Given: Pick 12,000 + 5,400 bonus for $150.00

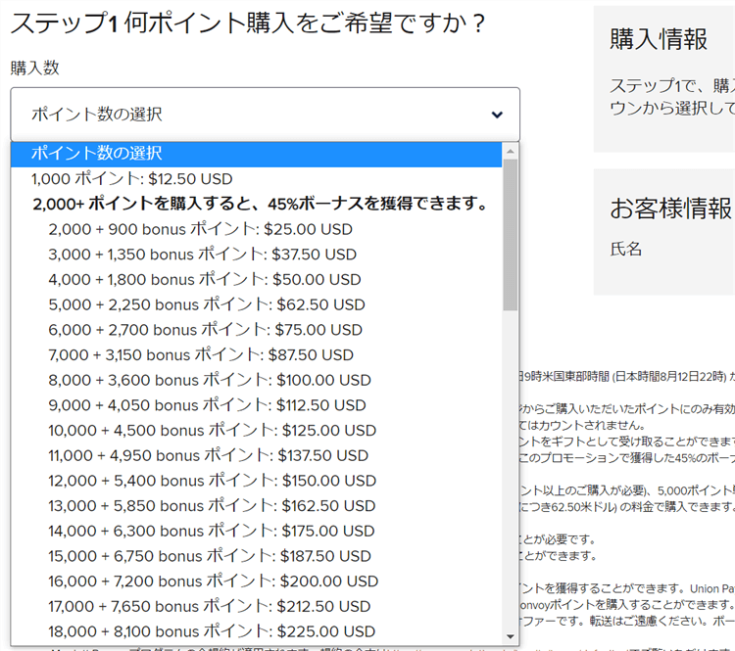Looking at the screenshot, I should [x=212, y=481].
